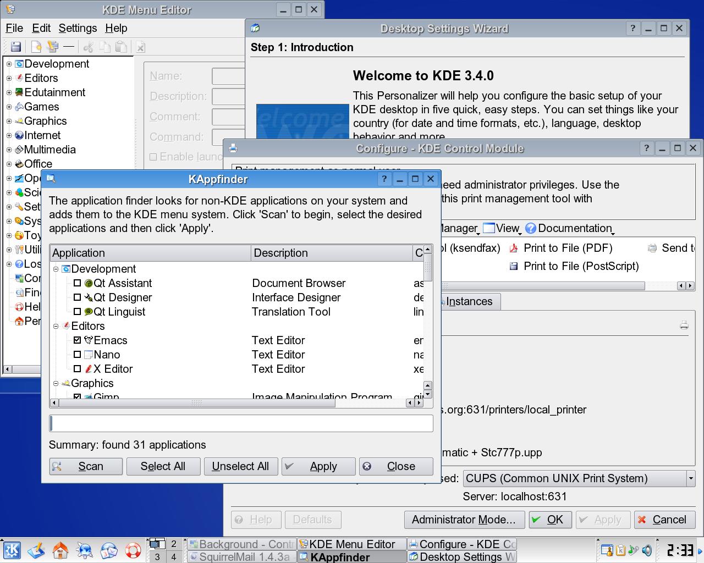Open the K Menu start button
704x563 pixels.
tap(12, 550)
